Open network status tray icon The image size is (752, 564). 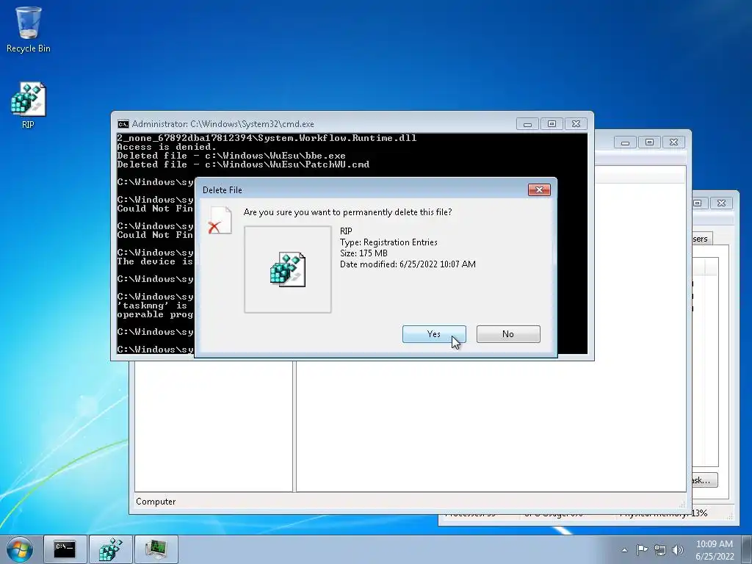(660, 550)
